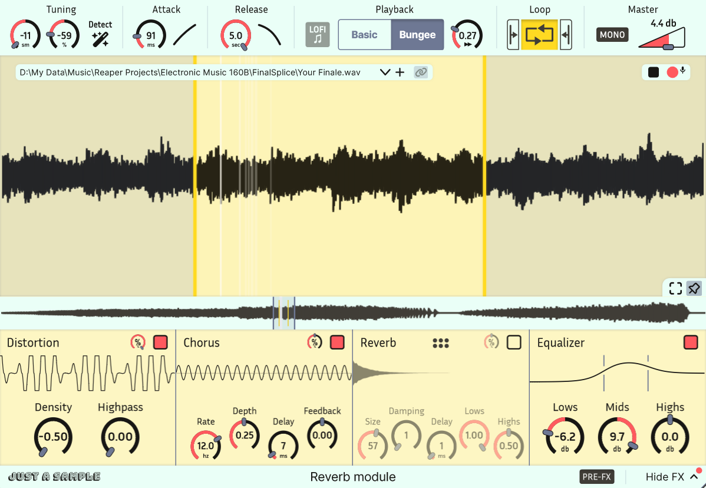Image resolution: width=706 pixels, height=488 pixels.
Task: Enable the Reverb module checkbox
Action: tap(514, 342)
